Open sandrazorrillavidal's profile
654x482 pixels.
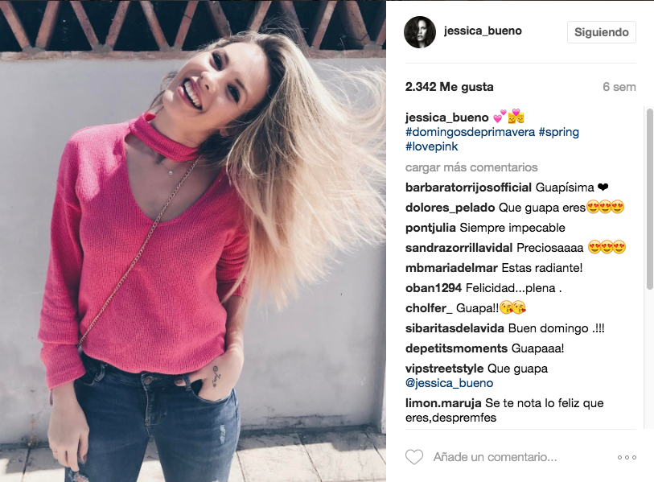pos(459,248)
